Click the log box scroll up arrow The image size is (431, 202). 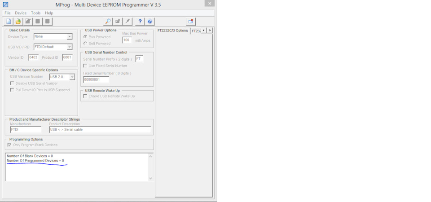click(x=150, y=156)
